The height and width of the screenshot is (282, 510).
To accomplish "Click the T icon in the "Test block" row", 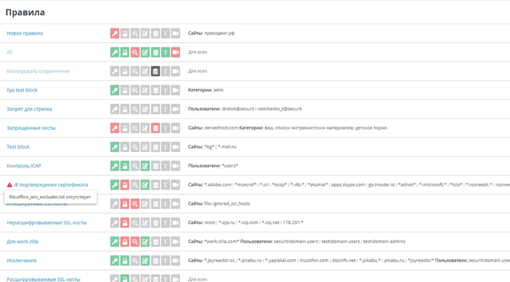I will 164,147.
